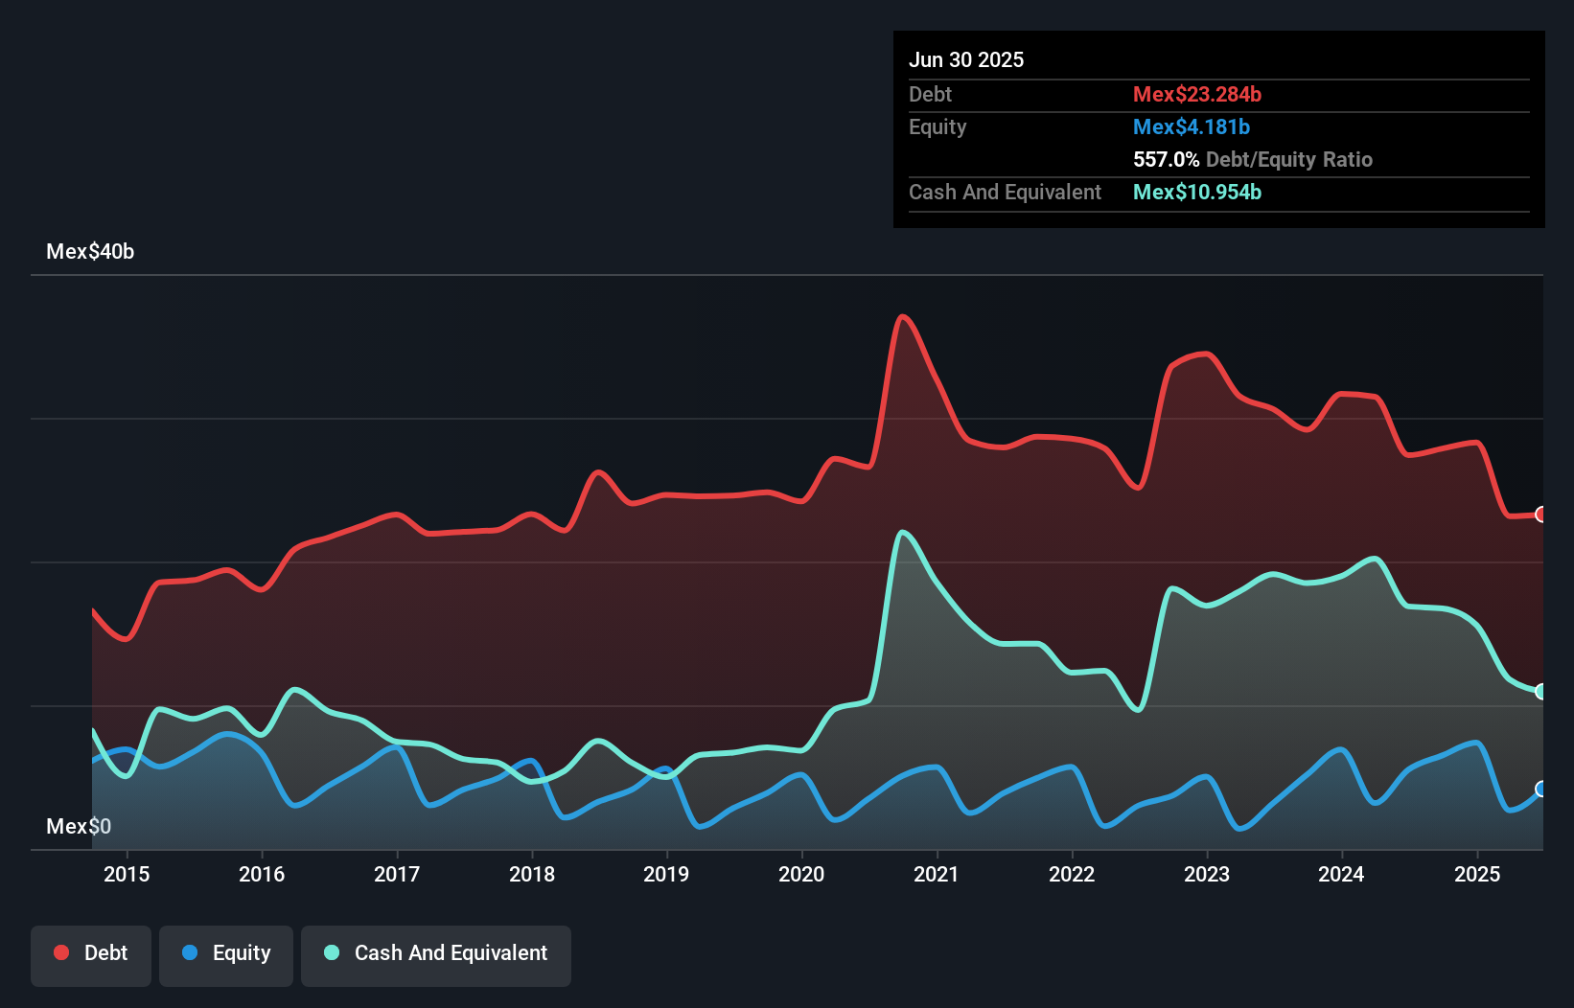Click the Mex$4.181b Equity value
The width and height of the screenshot is (1574, 1008).
pyautogui.click(x=1192, y=126)
